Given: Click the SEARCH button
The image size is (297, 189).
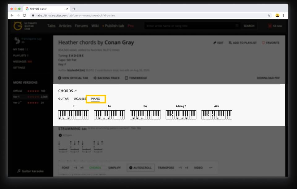Looking at the screenshot, I should 249,26.
